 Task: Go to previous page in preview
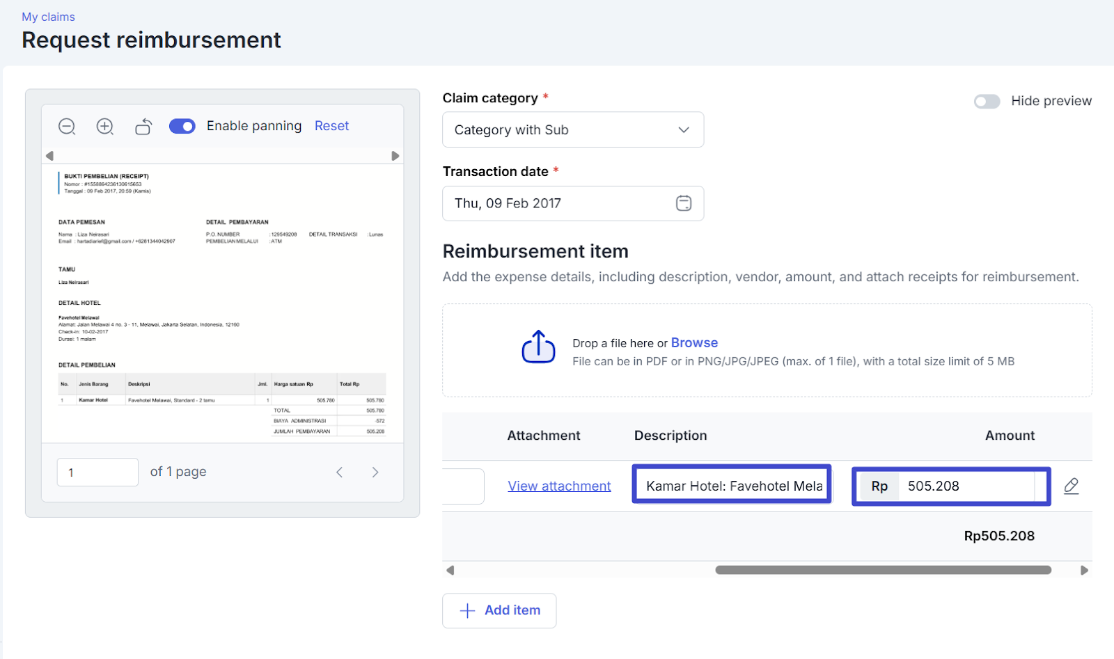[x=340, y=472]
